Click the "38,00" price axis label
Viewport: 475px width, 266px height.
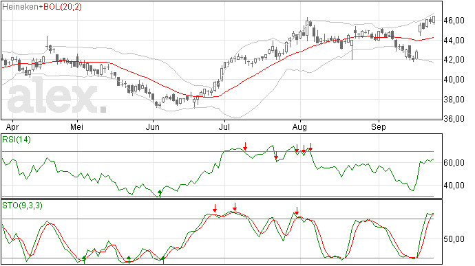coord(454,99)
